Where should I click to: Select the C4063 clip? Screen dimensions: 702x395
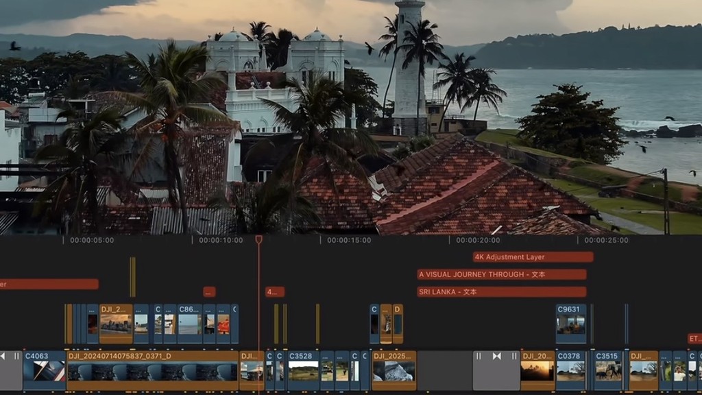[45, 370]
